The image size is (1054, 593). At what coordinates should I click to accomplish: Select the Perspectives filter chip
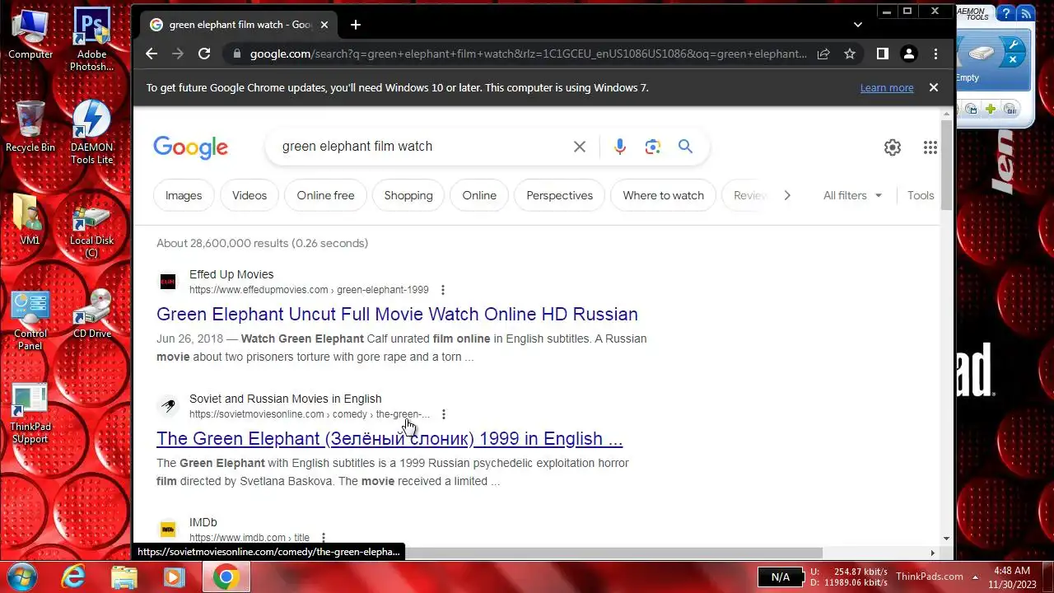click(560, 195)
